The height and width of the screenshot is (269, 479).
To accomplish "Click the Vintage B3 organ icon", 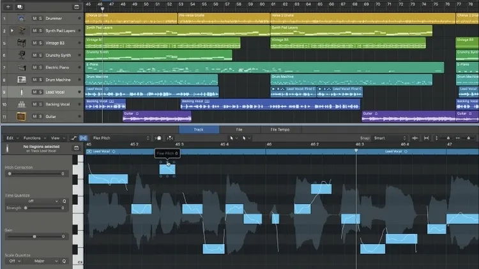I will point(22,43).
